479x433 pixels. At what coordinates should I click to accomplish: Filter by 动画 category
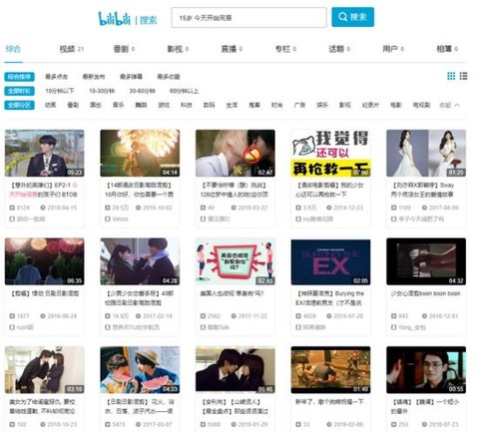50,105
